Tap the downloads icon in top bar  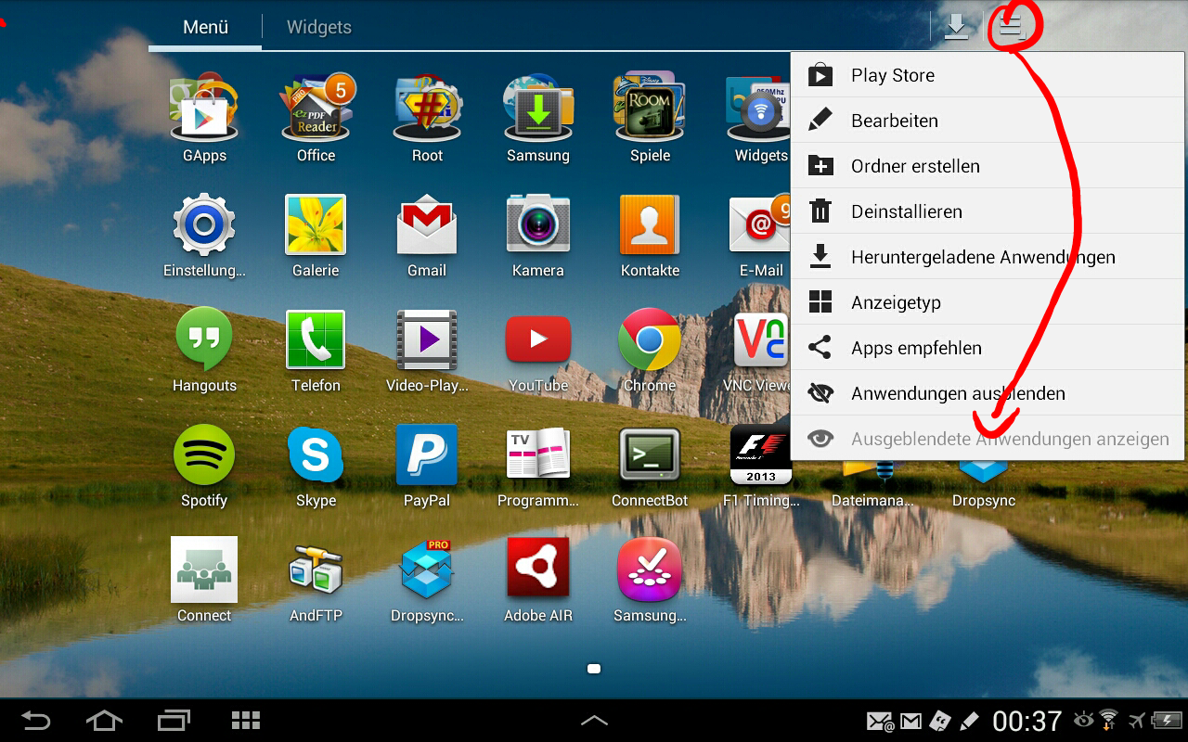(956, 27)
